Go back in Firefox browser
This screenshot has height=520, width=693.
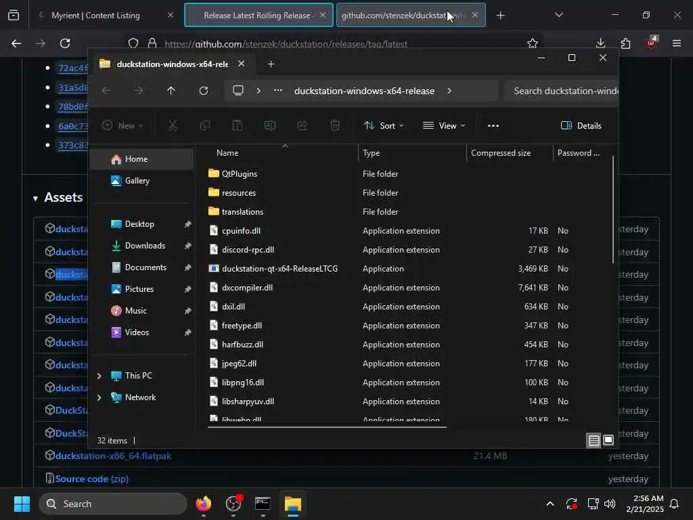click(x=16, y=43)
